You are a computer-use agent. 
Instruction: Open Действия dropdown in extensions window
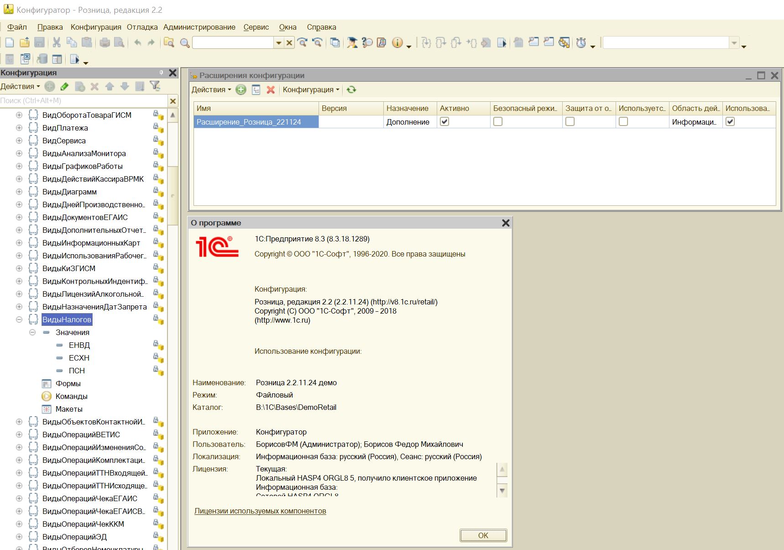pyautogui.click(x=211, y=90)
